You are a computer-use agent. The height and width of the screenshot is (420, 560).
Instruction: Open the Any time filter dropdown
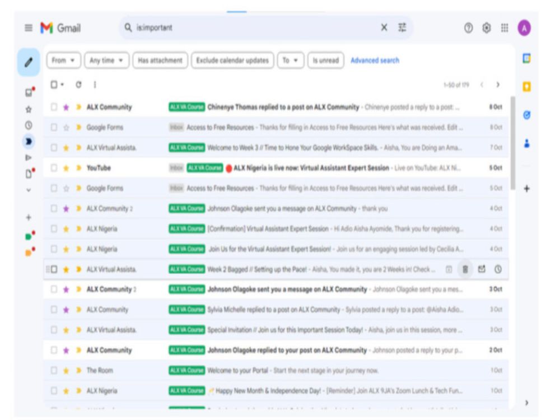point(106,60)
